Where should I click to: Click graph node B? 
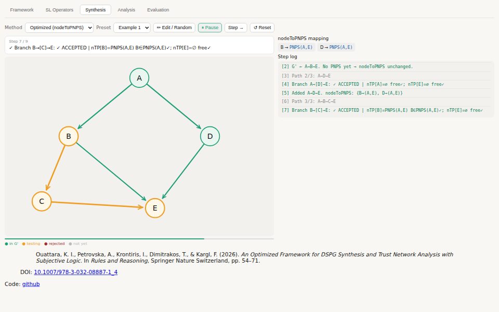tap(69, 136)
